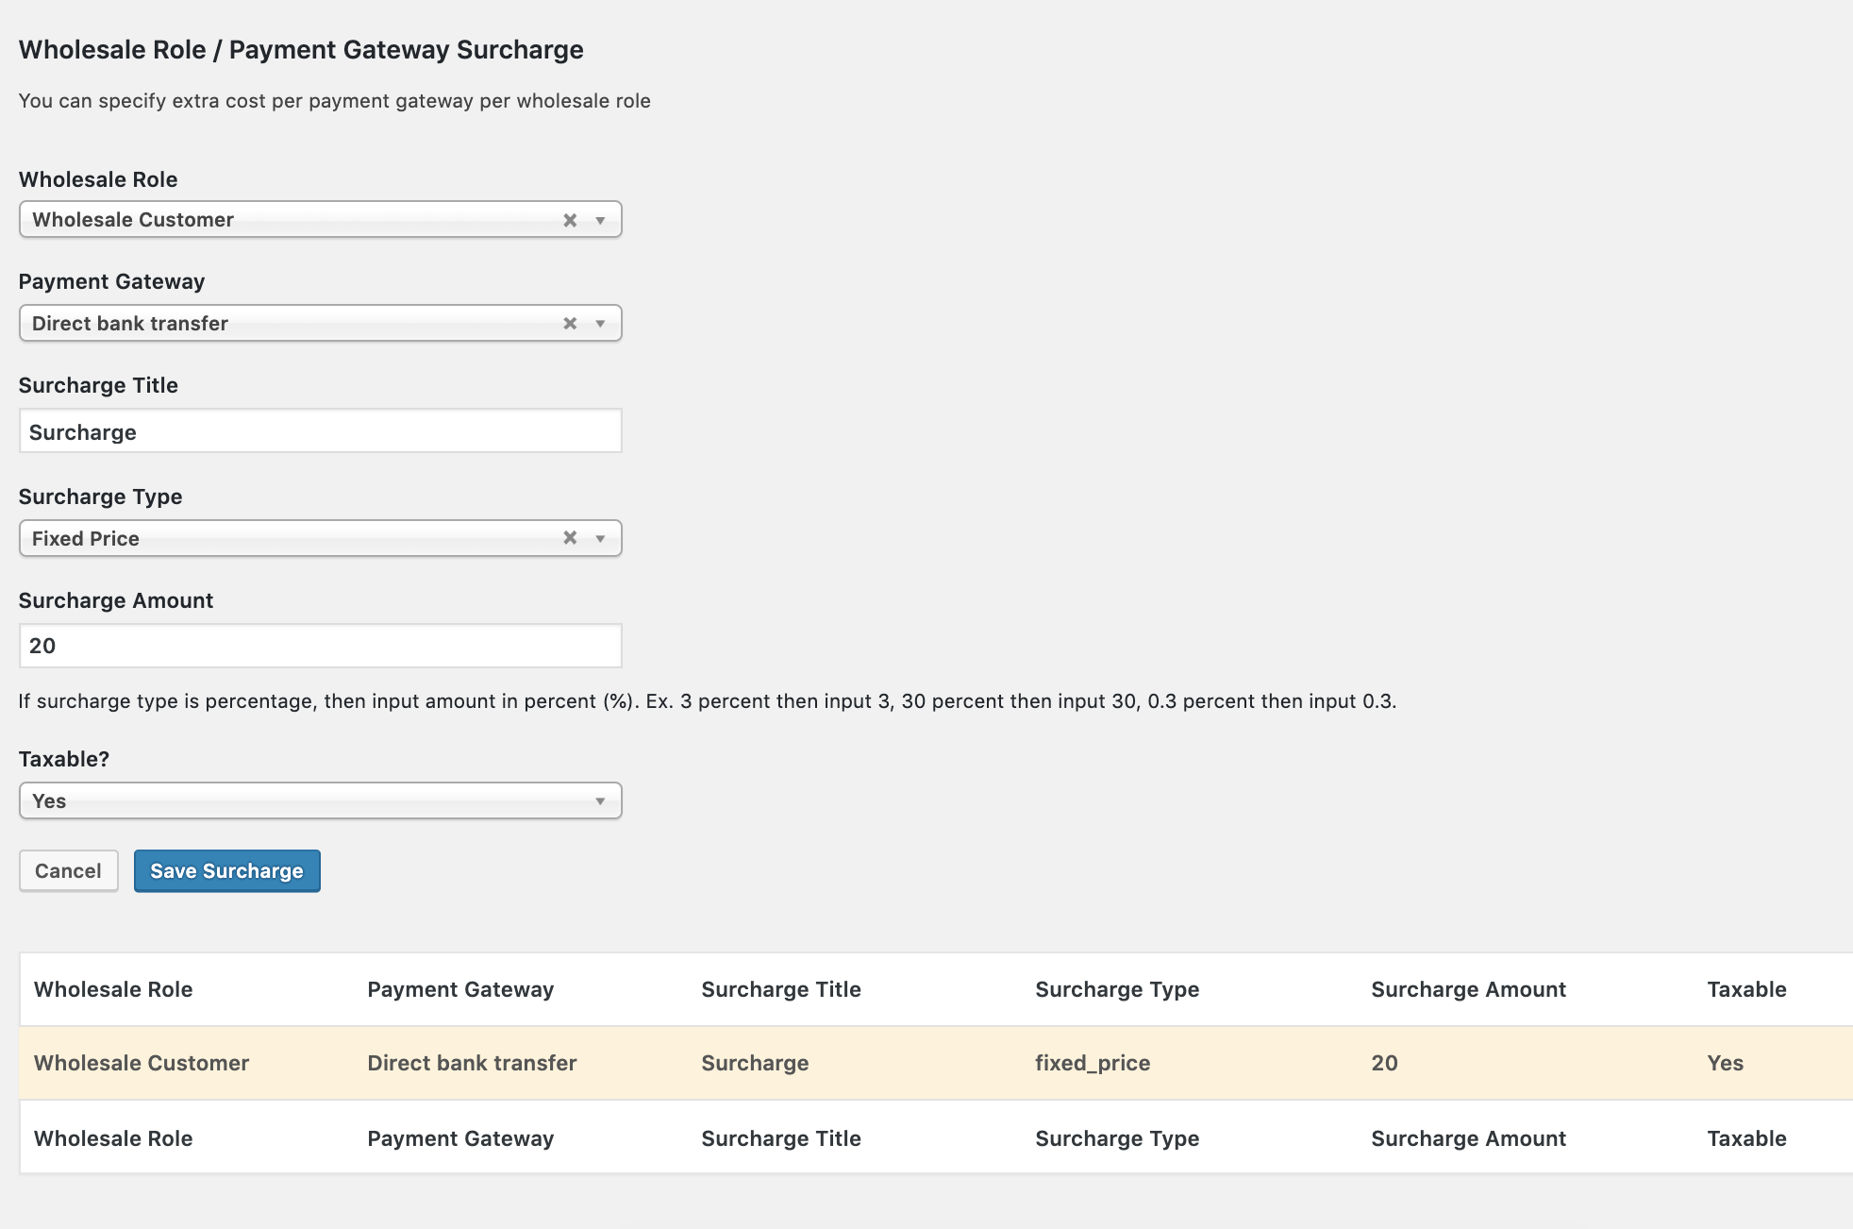This screenshot has width=1853, height=1229.
Task: Click the Save Surcharge button
Action: 226,870
